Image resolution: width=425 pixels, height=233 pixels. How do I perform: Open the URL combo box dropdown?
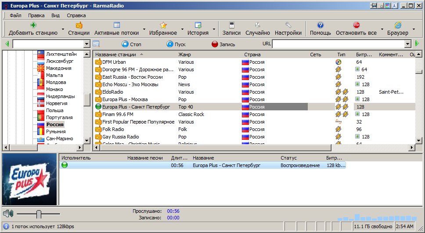click(x=407, y=44)
